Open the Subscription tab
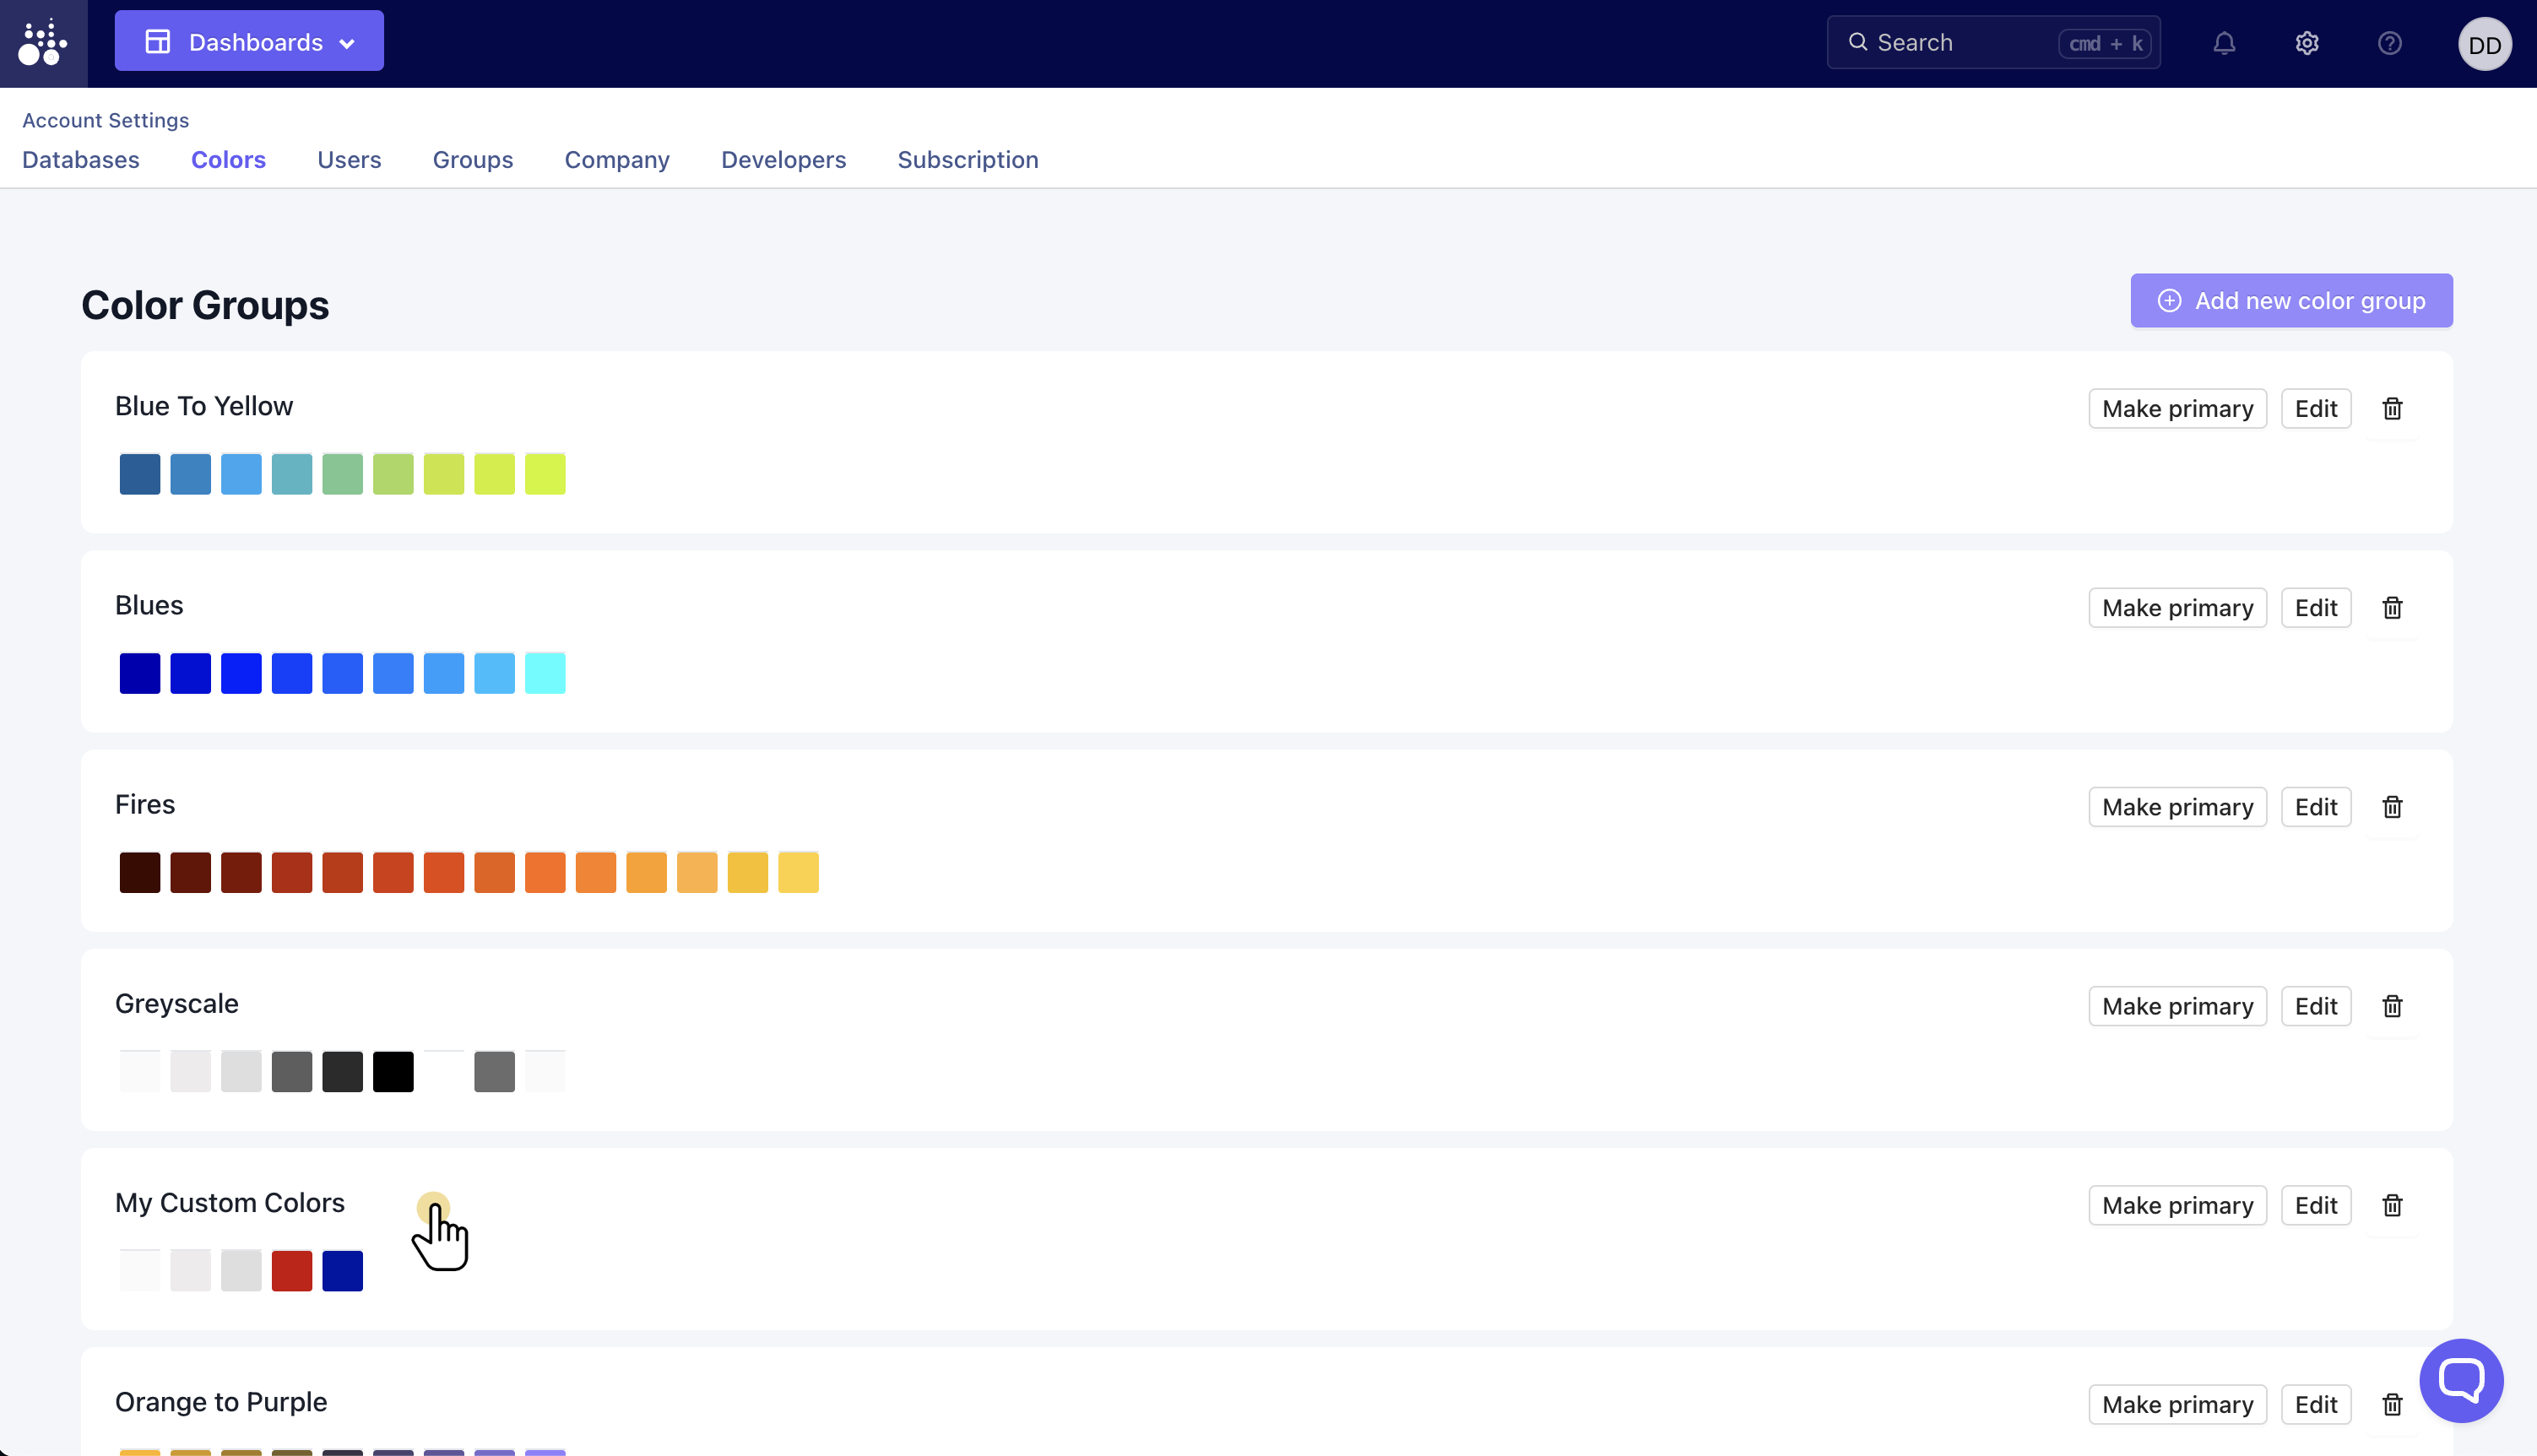The image size is (2537, 1456). click(967, 160)
